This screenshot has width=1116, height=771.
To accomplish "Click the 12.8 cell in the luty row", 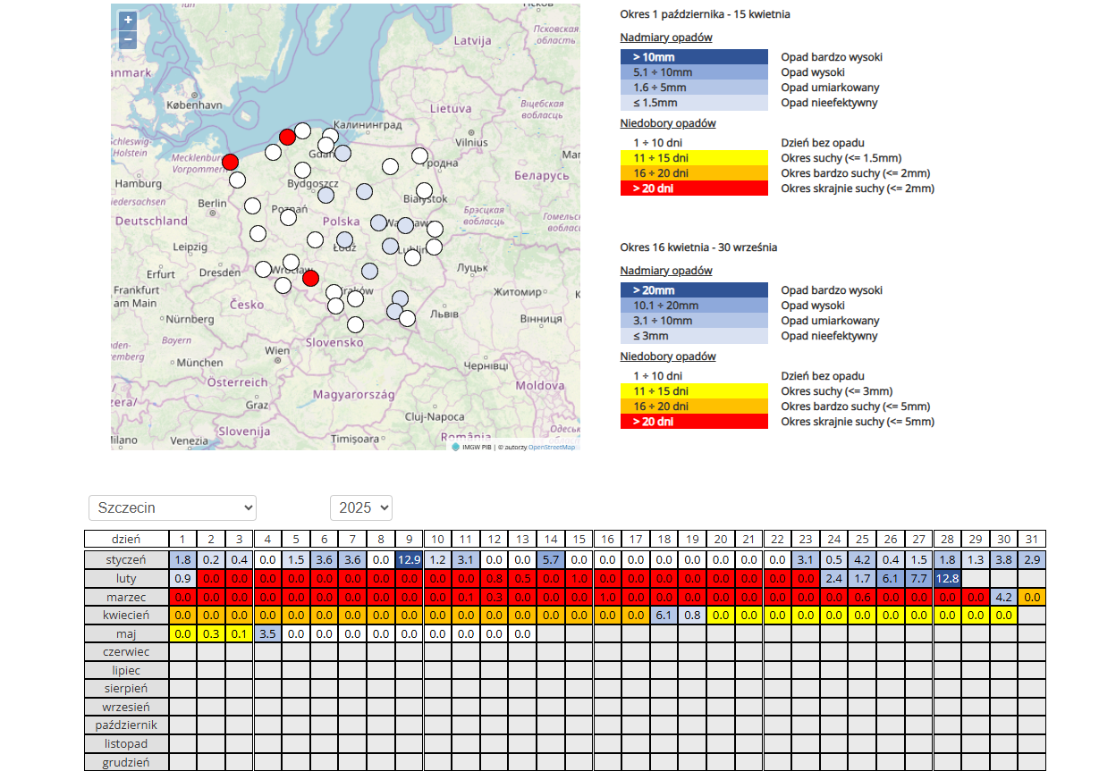I will point(947,578).
